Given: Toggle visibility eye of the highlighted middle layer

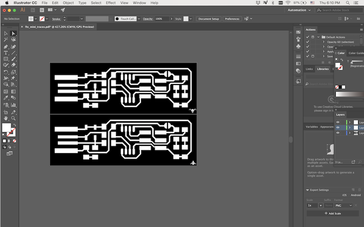Looking at the screenshot, I should [x=338, y=128].
